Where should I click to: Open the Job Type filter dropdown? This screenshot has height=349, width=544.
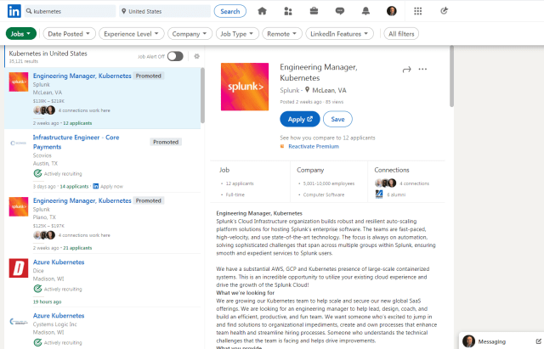pyautogui.click(x=237, y=34)
